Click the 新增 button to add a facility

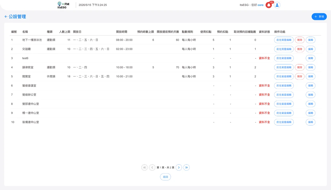point(319,17)
